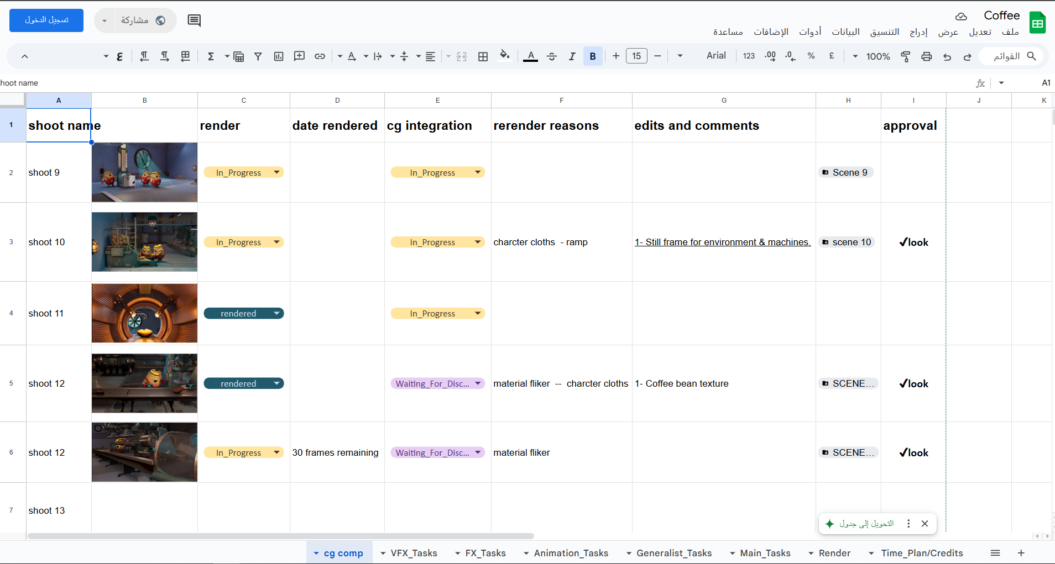
Task: Click the insert link icon
Action: (320, 56)
